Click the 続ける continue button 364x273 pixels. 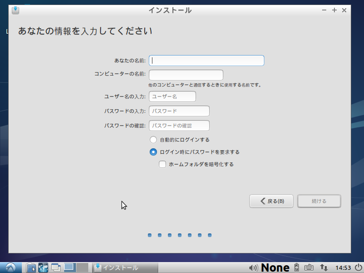(x=319, y=201)
